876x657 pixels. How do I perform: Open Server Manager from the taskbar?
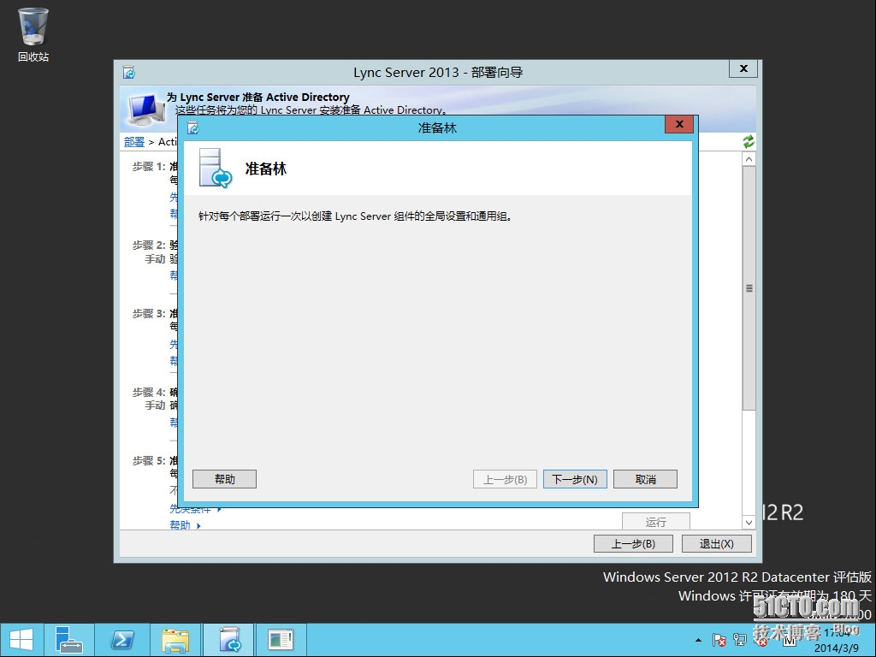69,640
